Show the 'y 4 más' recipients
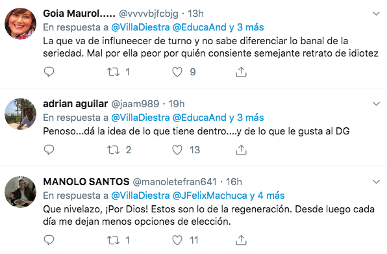Viewport: 387px width, 254px height. (267, 196)
